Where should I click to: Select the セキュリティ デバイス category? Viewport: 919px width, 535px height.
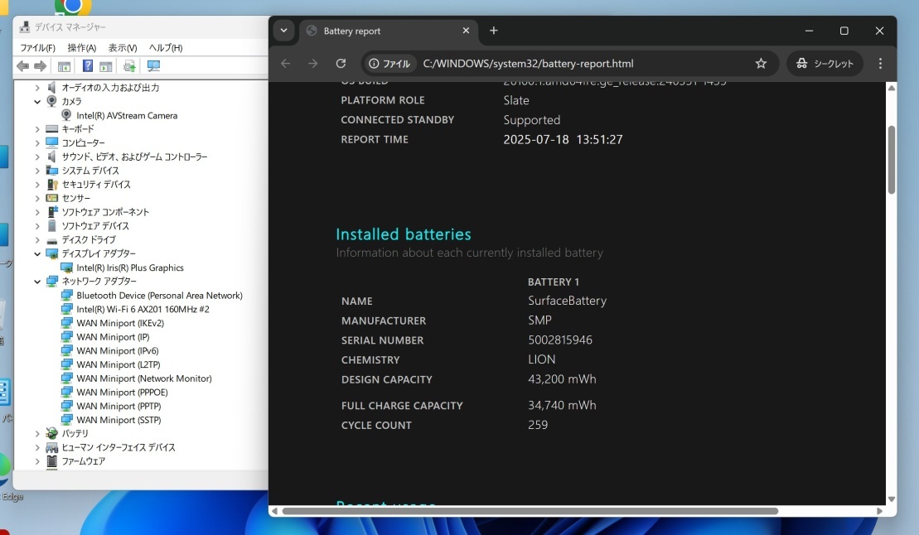(96, 185)
